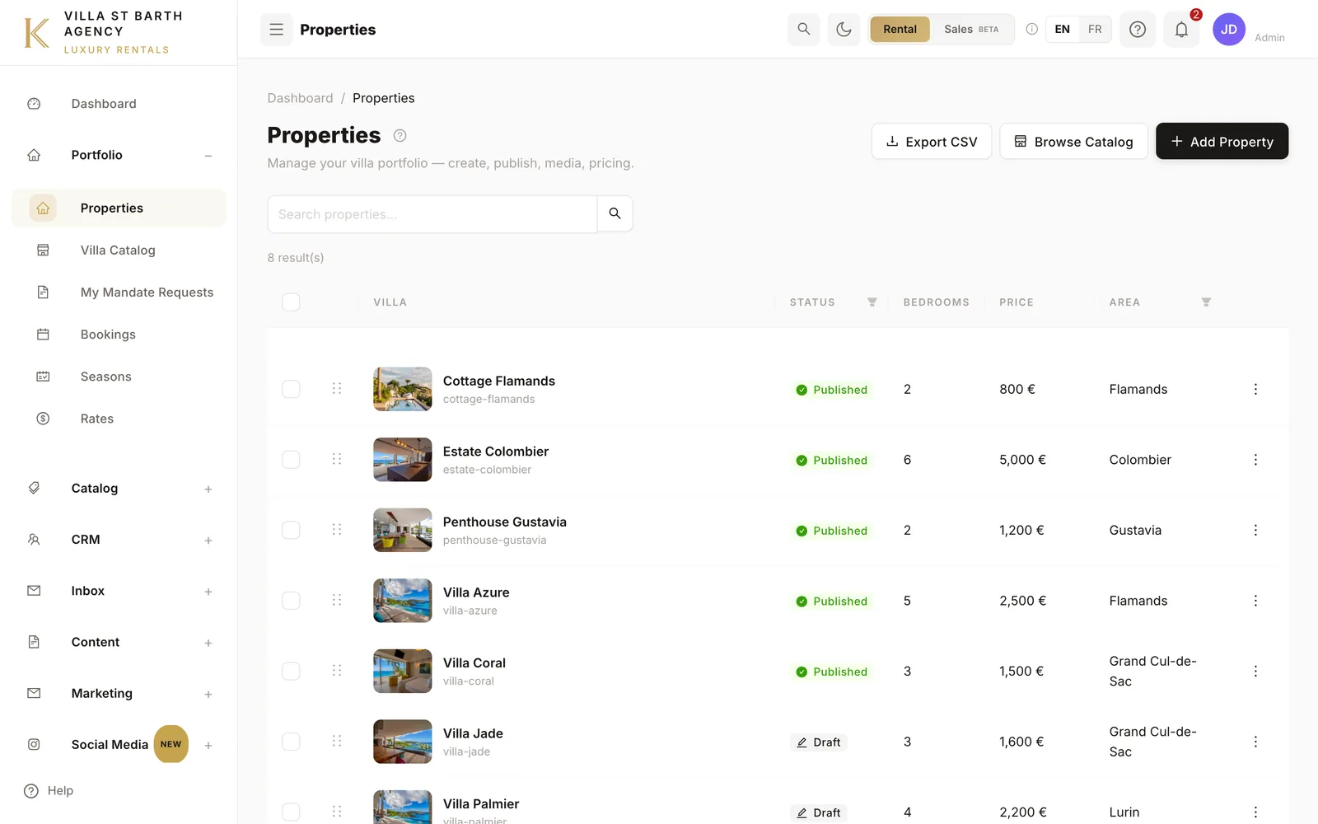Switch to dark mode moon icon
1318x824 pixels.
844,30
